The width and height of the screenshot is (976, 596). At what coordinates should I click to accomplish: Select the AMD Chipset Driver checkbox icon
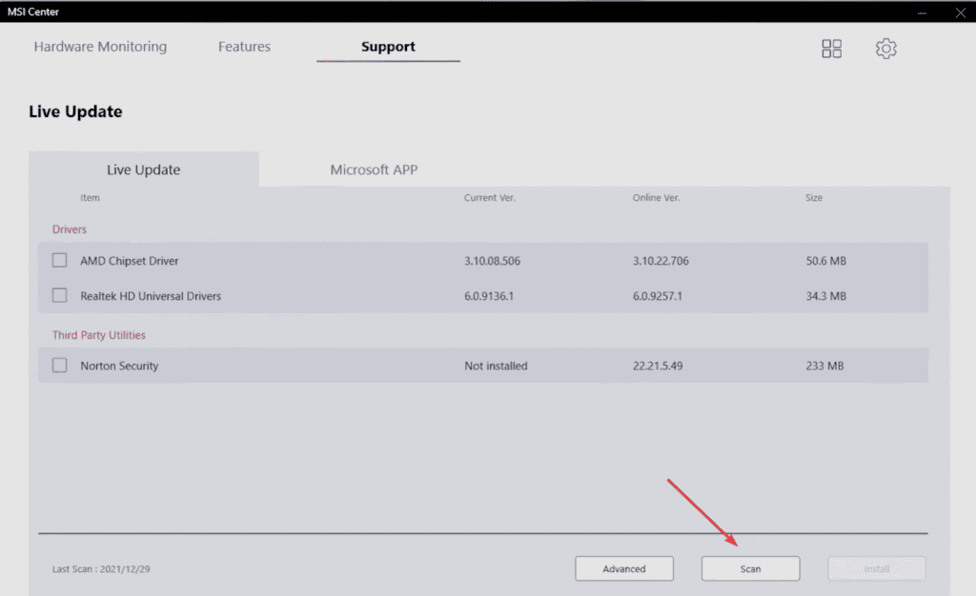59,260
